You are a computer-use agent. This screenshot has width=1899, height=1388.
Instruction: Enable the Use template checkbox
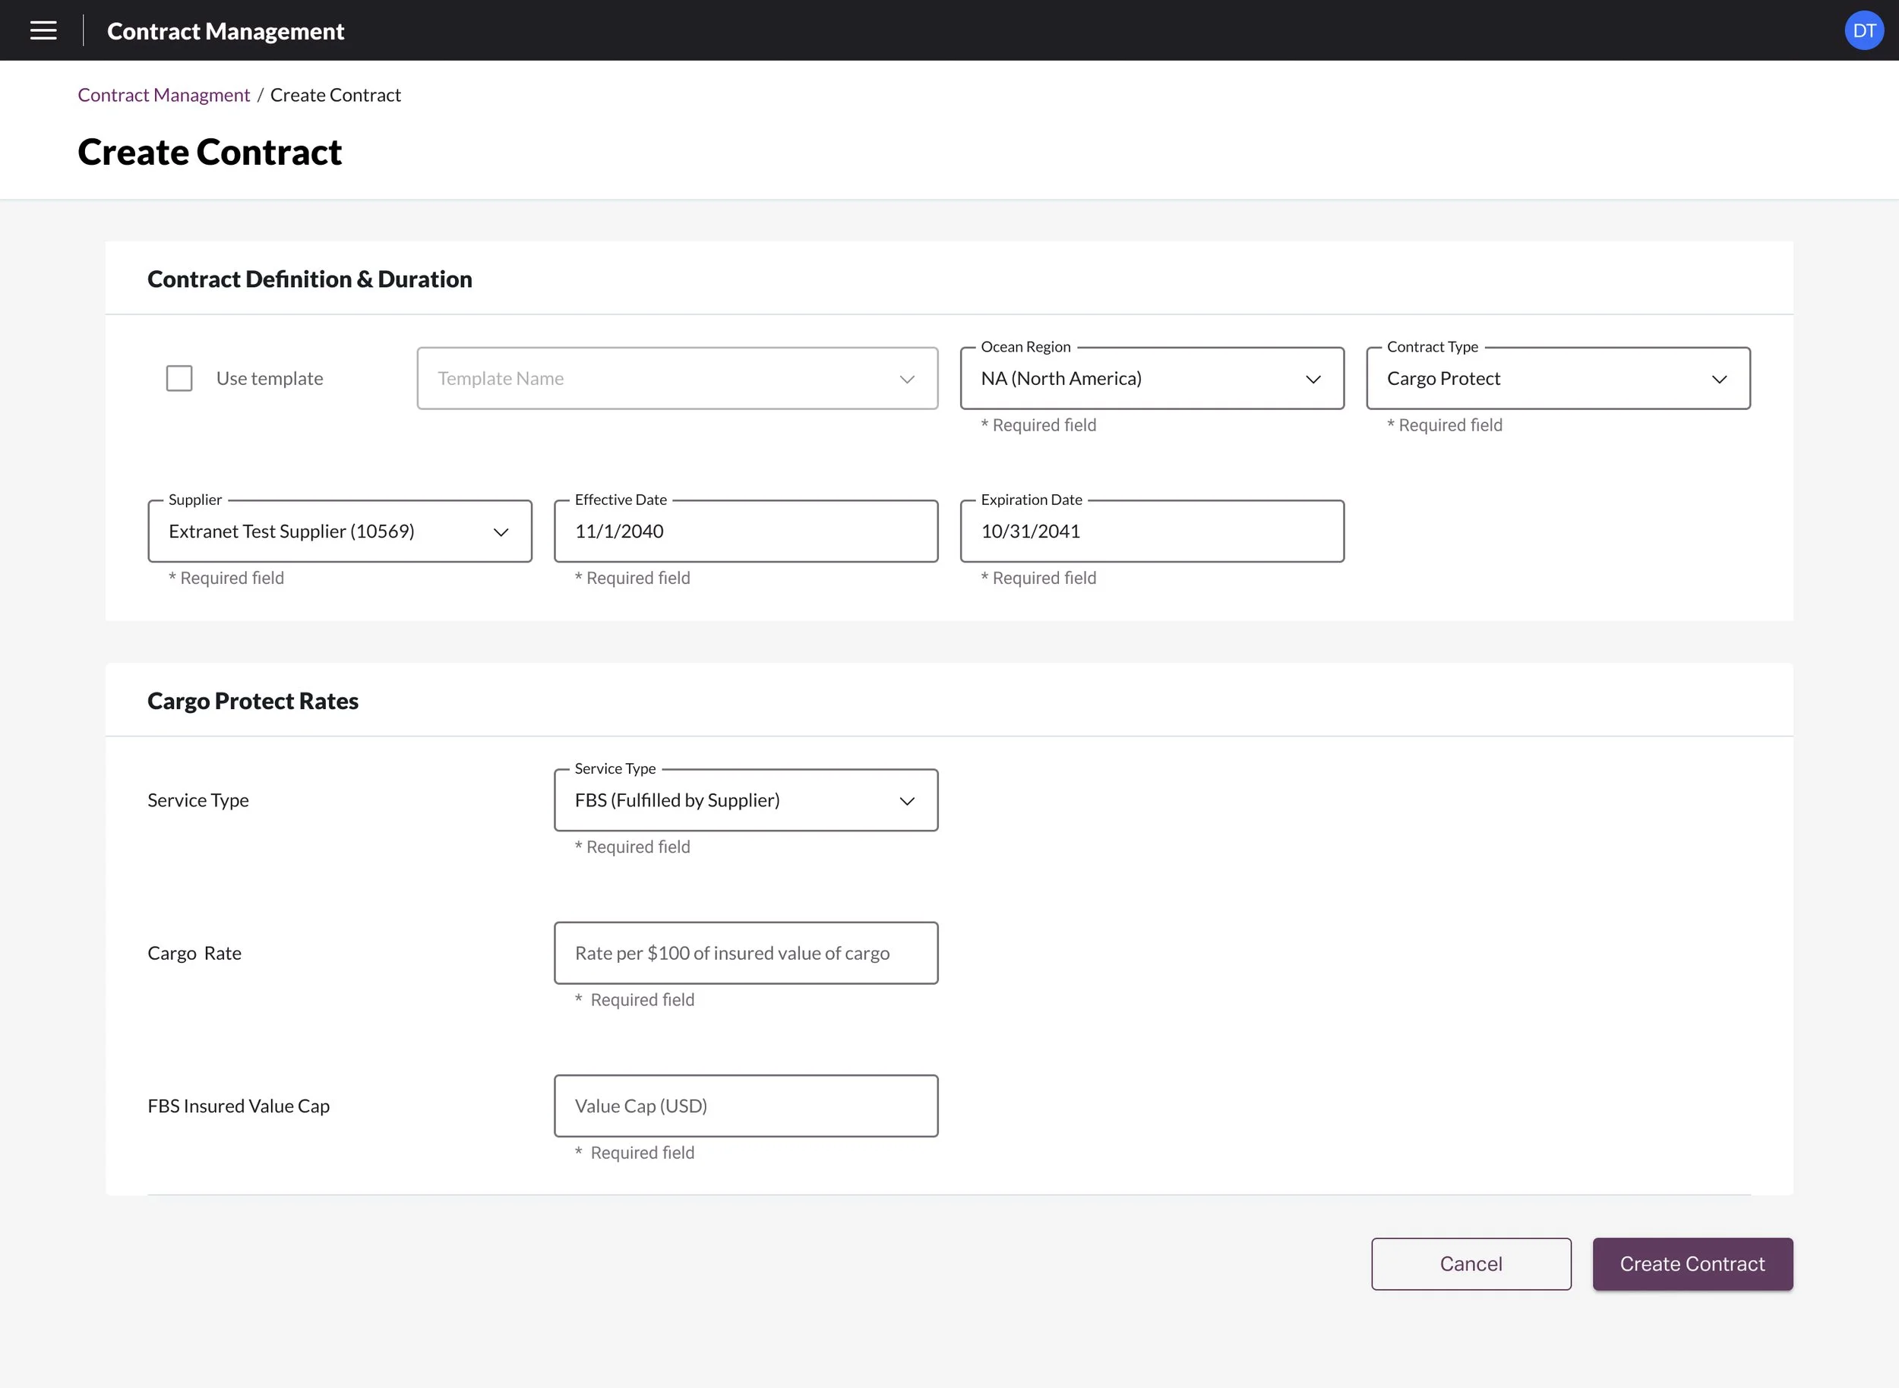coord(179,379)
